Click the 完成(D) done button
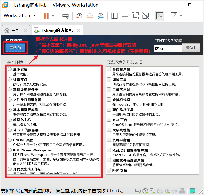This screenshot has width=204, height=195. [15, 48]
